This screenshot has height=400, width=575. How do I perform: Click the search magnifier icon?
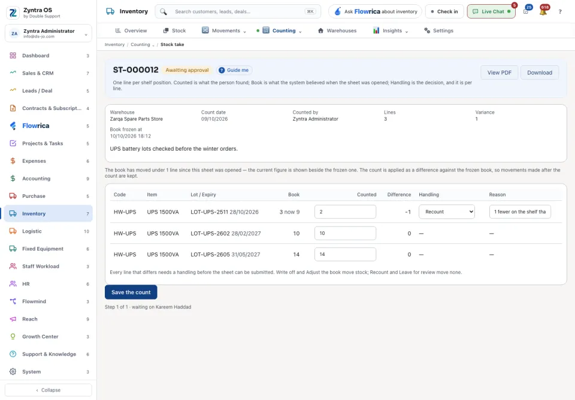(163, 12)
